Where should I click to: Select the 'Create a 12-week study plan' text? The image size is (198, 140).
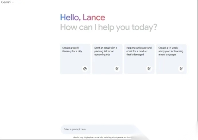[170, 51]
